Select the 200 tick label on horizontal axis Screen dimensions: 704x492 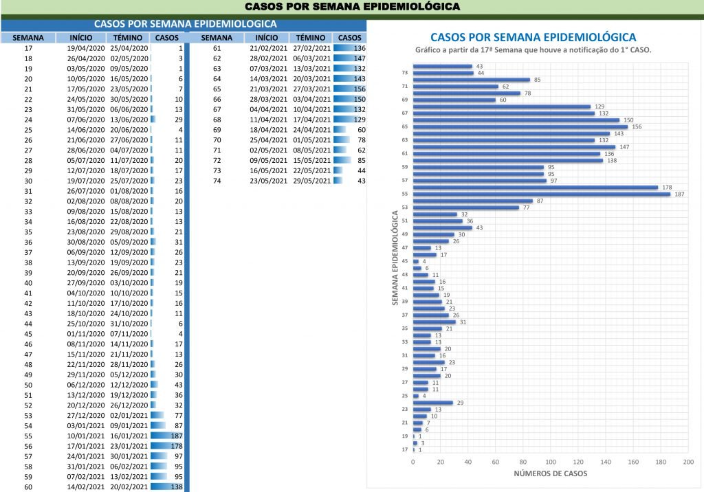pos(688,462)
